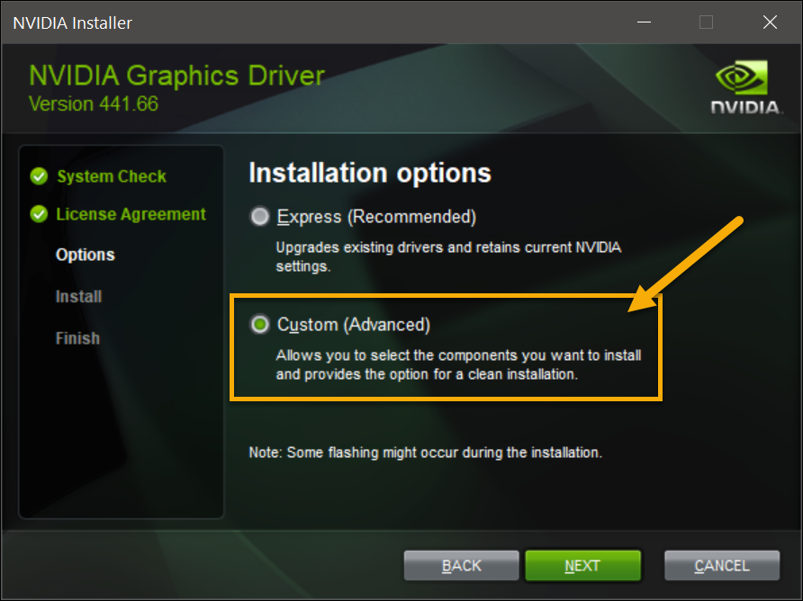This screenshot has width=803, height=601.
Task: Click the NVIDIA logo icon
Action: point(745,86)
